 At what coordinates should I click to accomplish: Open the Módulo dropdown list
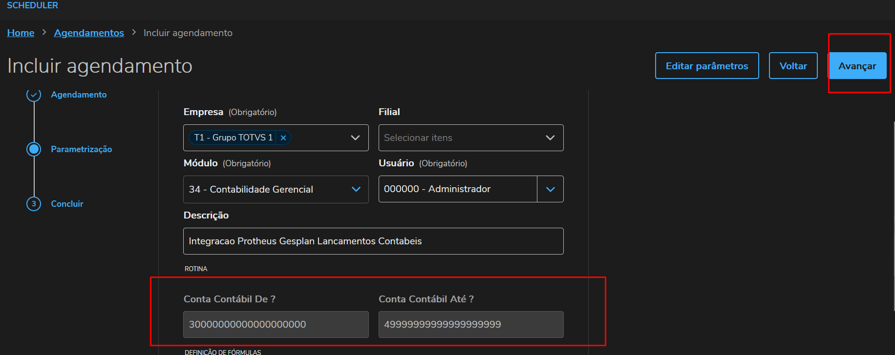pos(356,189)
